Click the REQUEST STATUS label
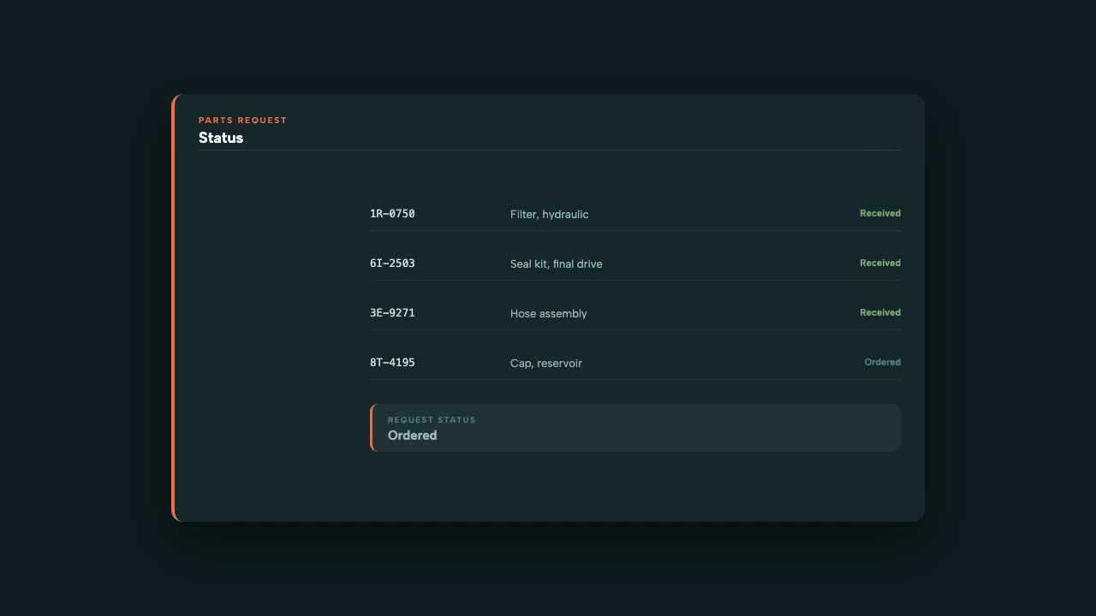 click(x=432, y=419)
